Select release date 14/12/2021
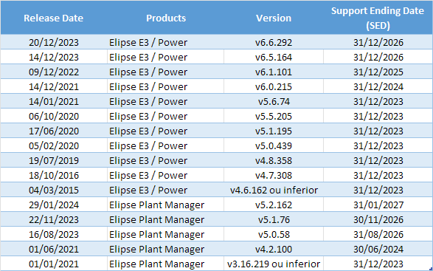Image resolution: width=433 pixels, height=271 pixels. point(54,86)
